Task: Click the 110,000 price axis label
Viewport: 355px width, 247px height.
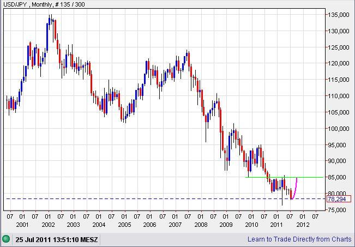Action: coord(339,96)
